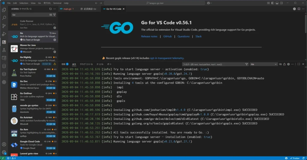Open the Questions link
Viewport: 307px width, 160px height.
click(x=183, y=36)
